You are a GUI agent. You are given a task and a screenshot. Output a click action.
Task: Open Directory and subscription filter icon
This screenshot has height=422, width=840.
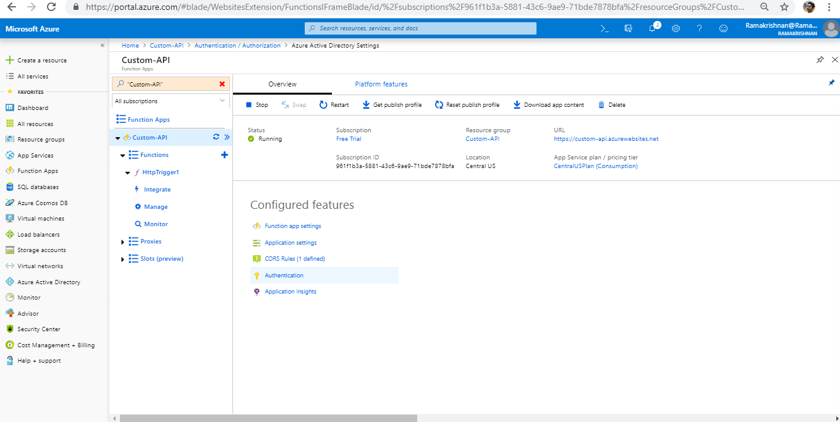(x=629, y=28)
